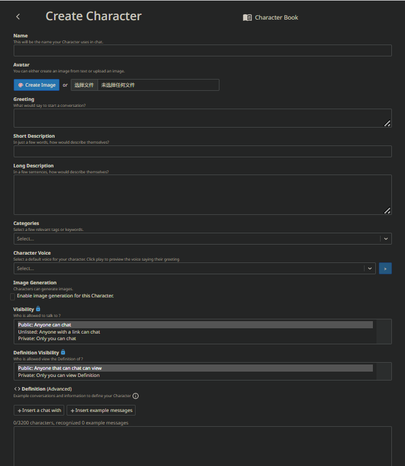Select Unlisted: Anyone with a link
405x466 pixels.
tap(59, 332)
